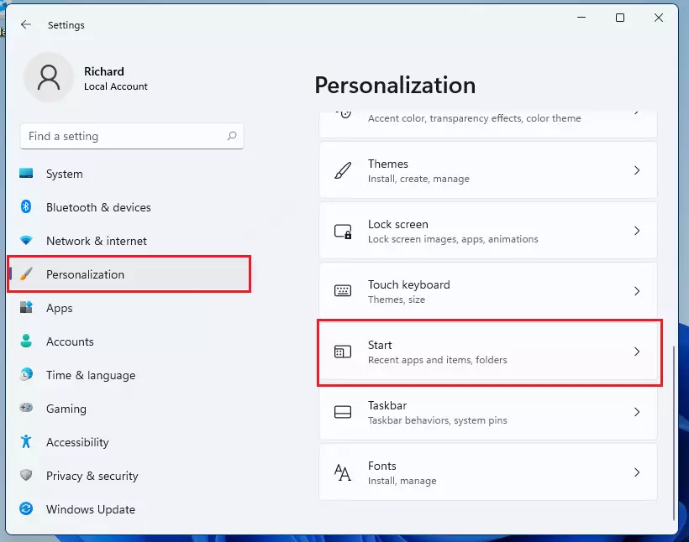Open the System category
This screenshot has width=689, height=542.
(x=129, y=174)
